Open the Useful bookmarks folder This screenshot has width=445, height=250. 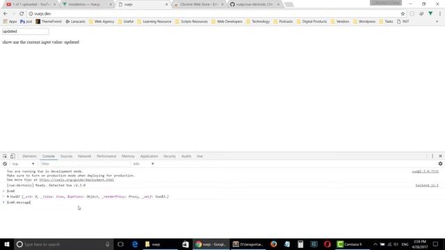[x=125, y=22]
